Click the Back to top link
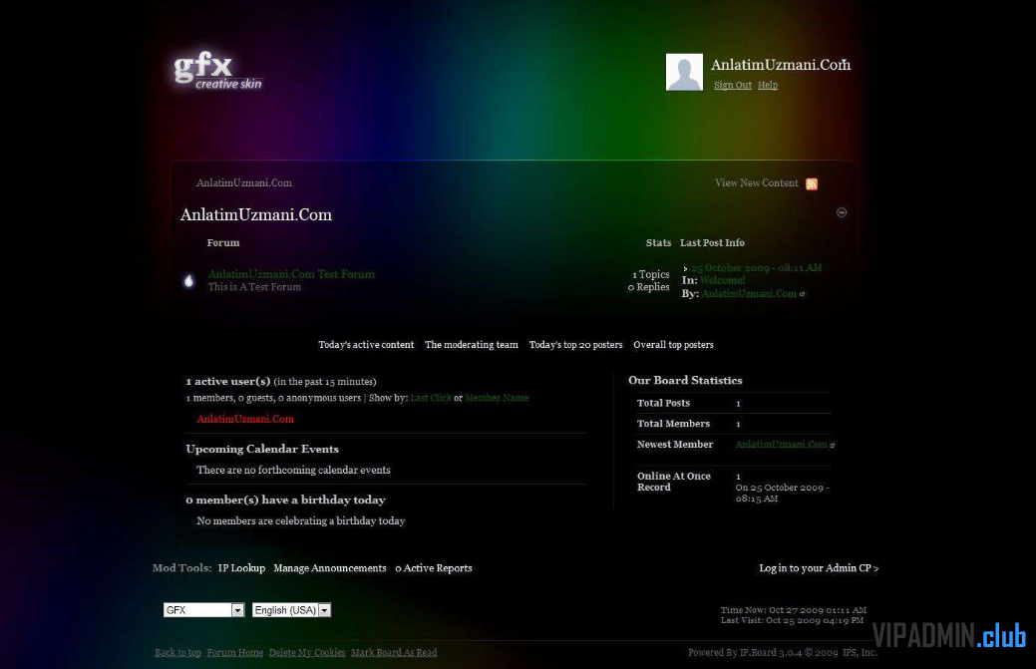Viewport: 1036px width, 669px height. click(177, 652)
